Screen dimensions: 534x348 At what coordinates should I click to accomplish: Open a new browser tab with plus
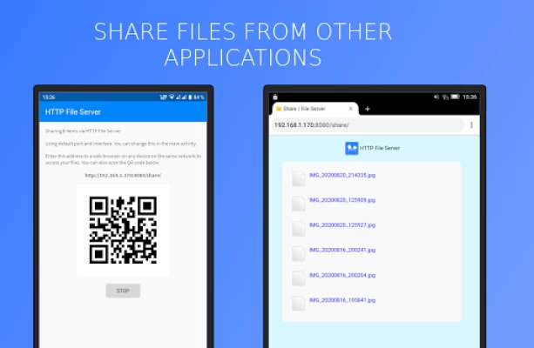(368, 109)
